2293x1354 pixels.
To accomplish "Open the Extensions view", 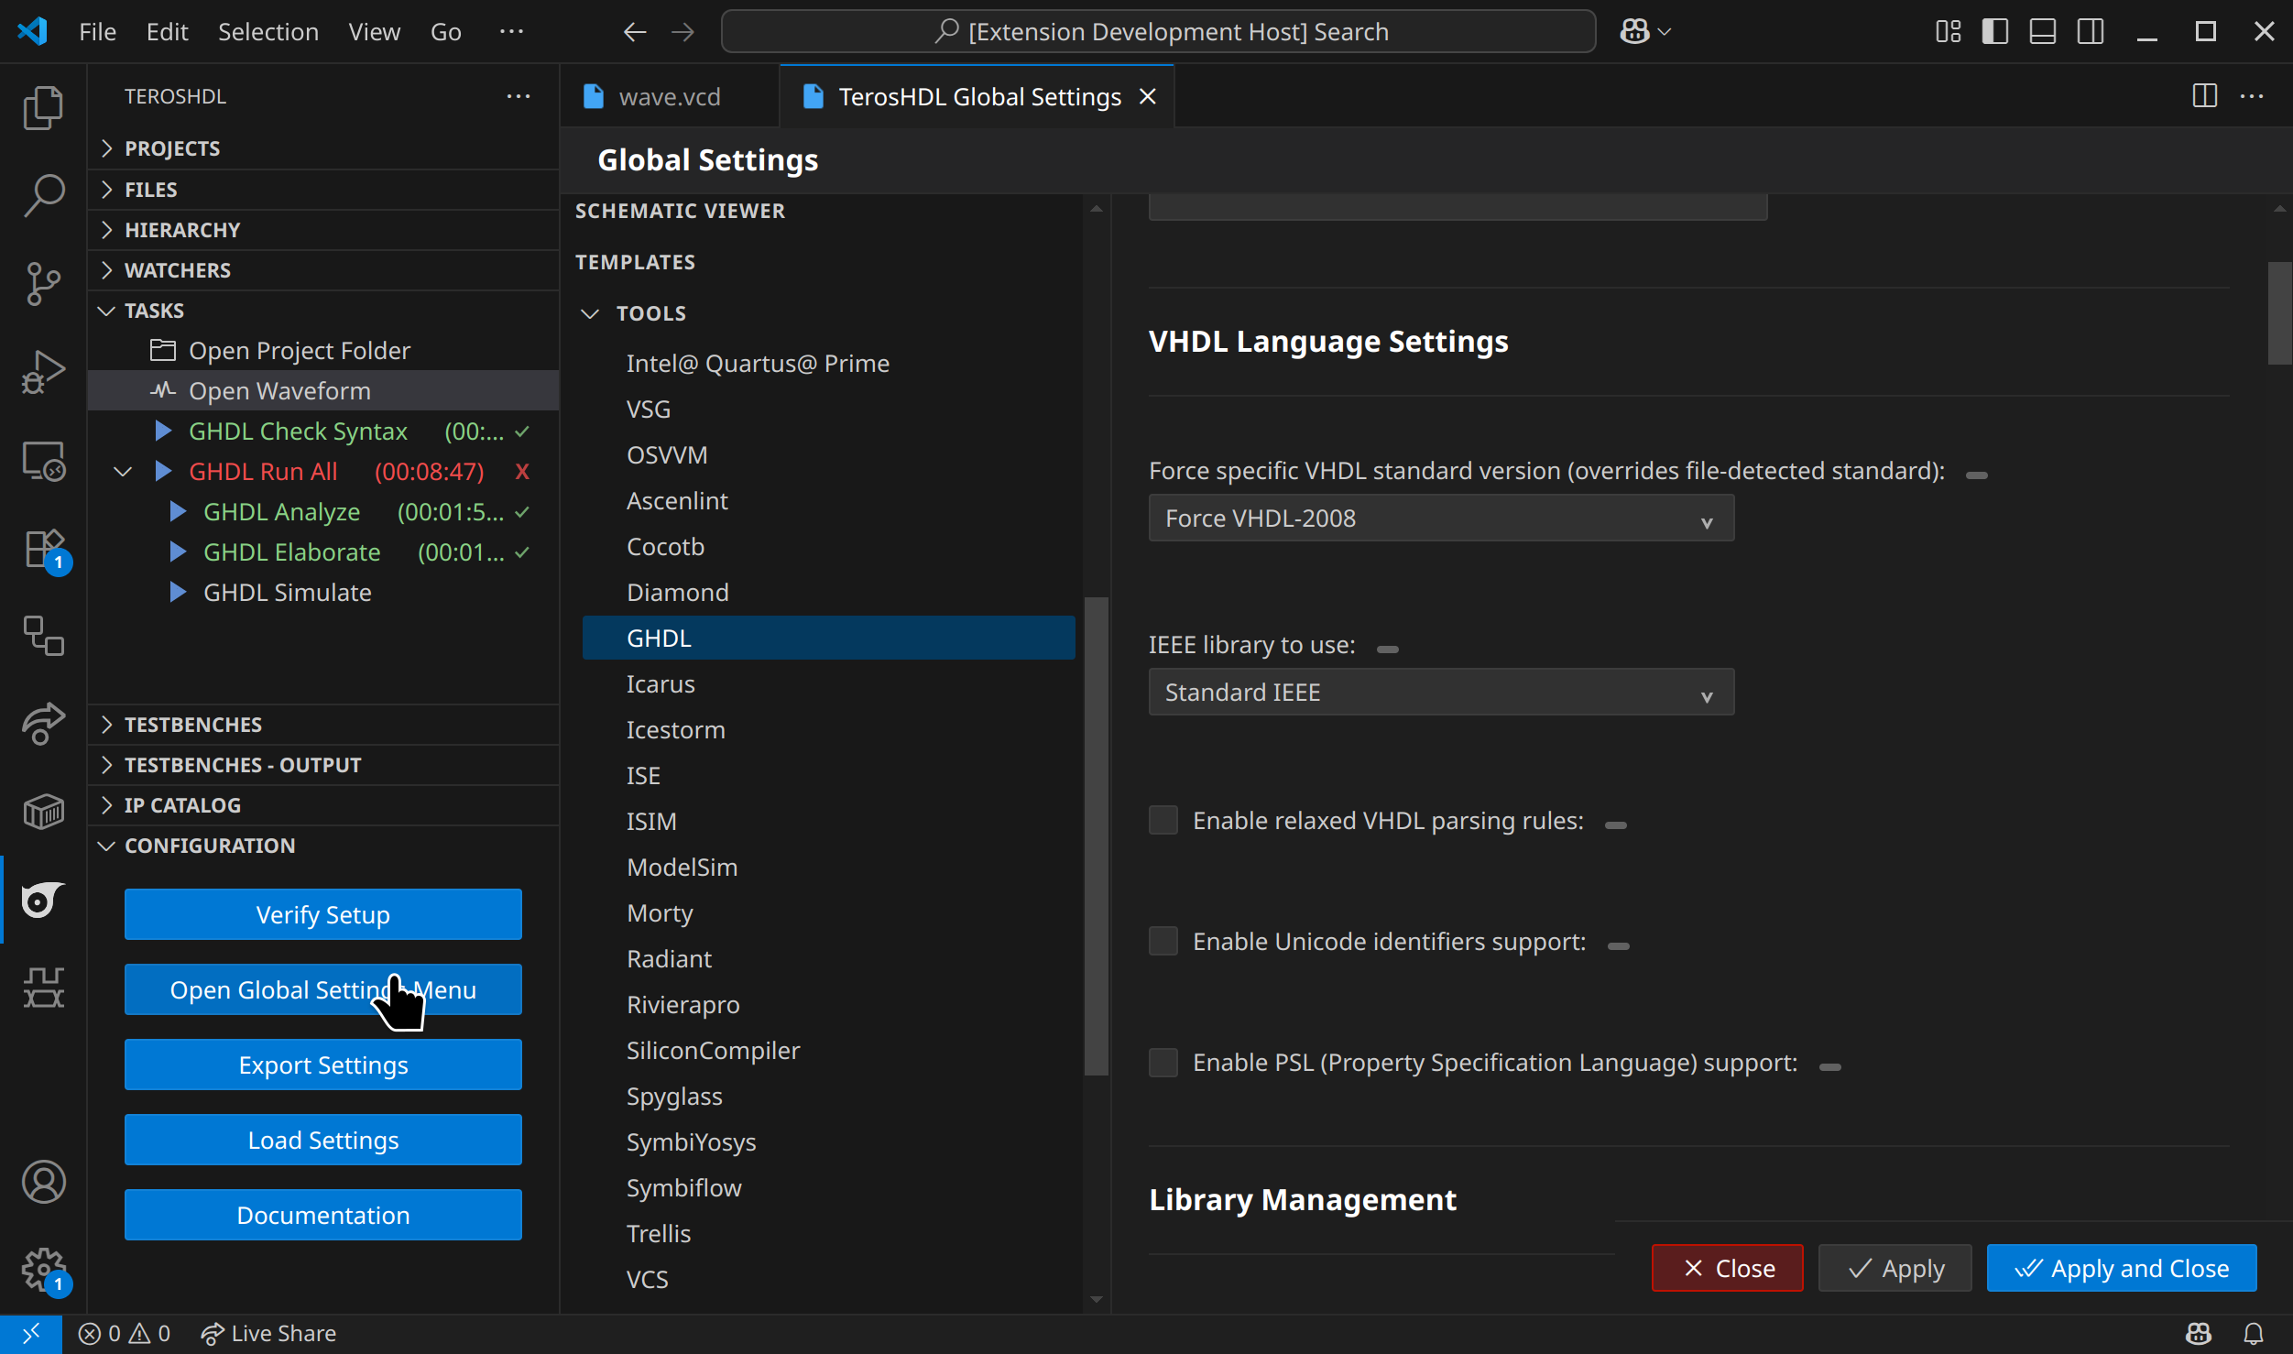I will coord(43,548).
